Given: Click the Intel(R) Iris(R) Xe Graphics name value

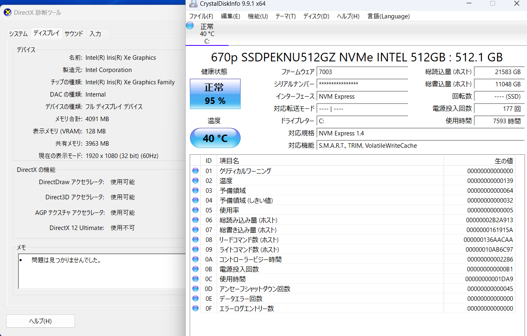Looking at the screenshot, I should pyautogui.click(x=121, y=58).
